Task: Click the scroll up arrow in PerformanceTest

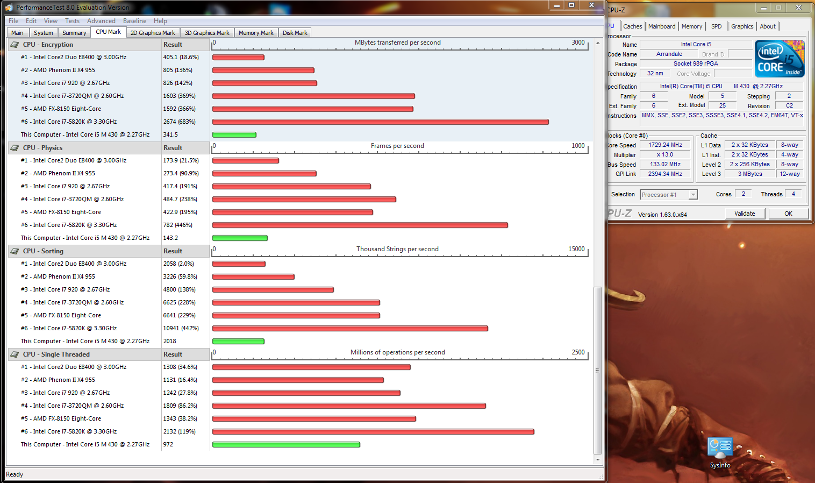Action: pos(597,43)
